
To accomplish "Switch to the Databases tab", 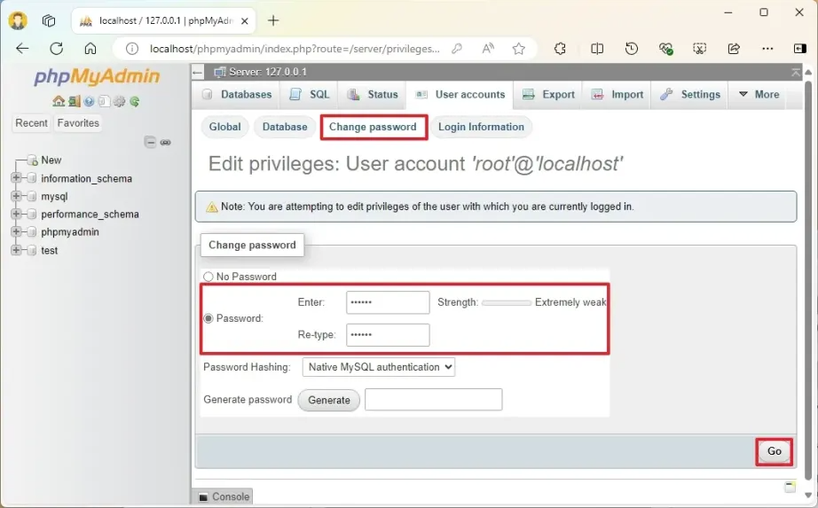I will click(x=237, y=95).
